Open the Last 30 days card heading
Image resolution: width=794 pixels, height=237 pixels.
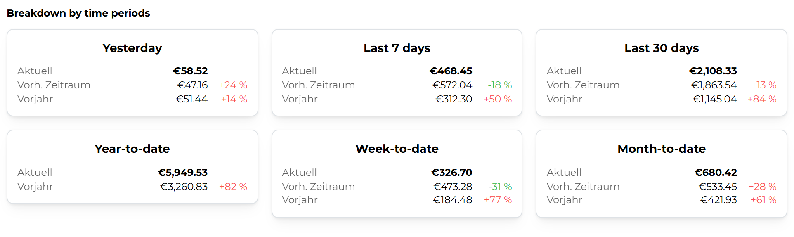pos(661,48)
